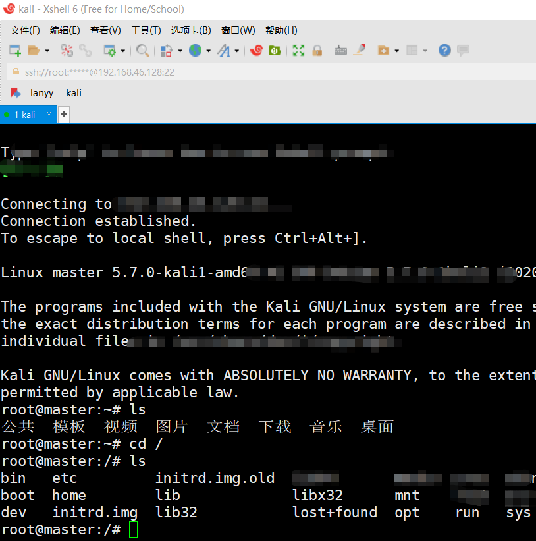Click the chat speech bubble icon
This screenshot has height=541, width=536.
tap(463, 51)
